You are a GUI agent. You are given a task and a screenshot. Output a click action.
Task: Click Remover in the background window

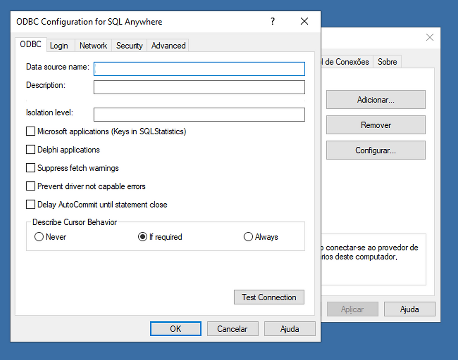coord(376,125)
